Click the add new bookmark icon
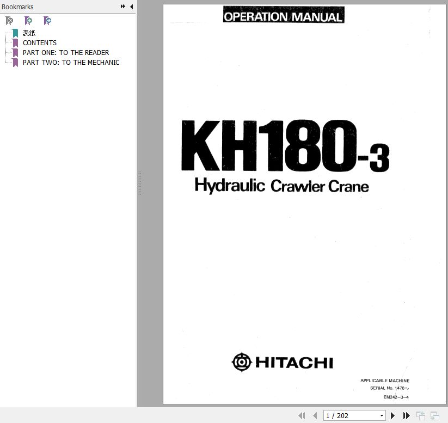The height and width of the screenshot is (423, 448). click(x=28, y=21)
